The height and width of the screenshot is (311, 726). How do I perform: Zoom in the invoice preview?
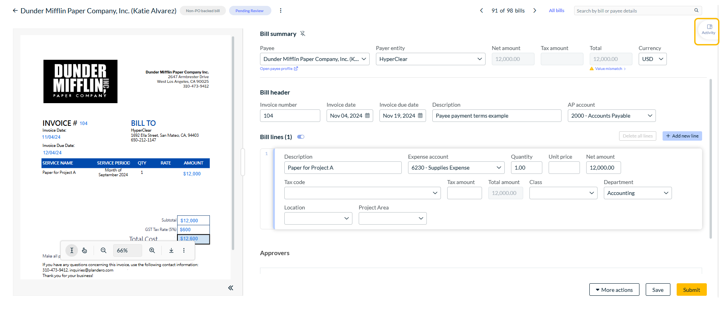pos(152,250)
